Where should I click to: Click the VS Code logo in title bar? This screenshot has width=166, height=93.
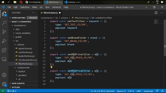[x=3, y=7]
